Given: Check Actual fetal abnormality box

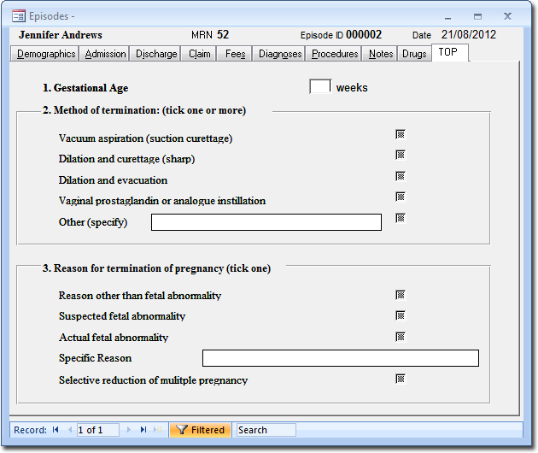Looking at the screenshot, I should pyautogui.click(x=400, y=337).
